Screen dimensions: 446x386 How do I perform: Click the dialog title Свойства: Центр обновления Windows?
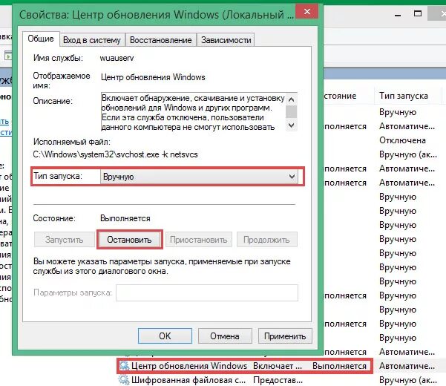[x=157, y=15]
